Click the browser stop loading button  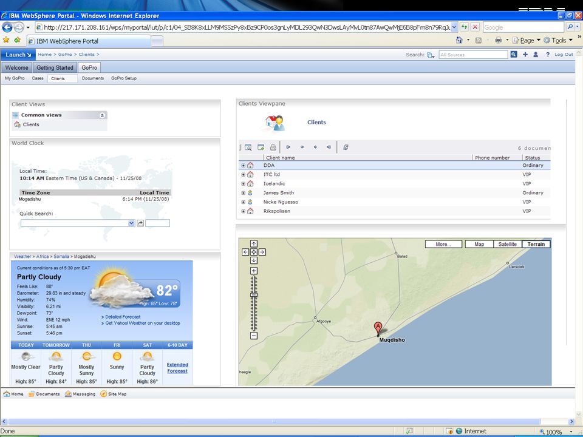click(475, 27)
